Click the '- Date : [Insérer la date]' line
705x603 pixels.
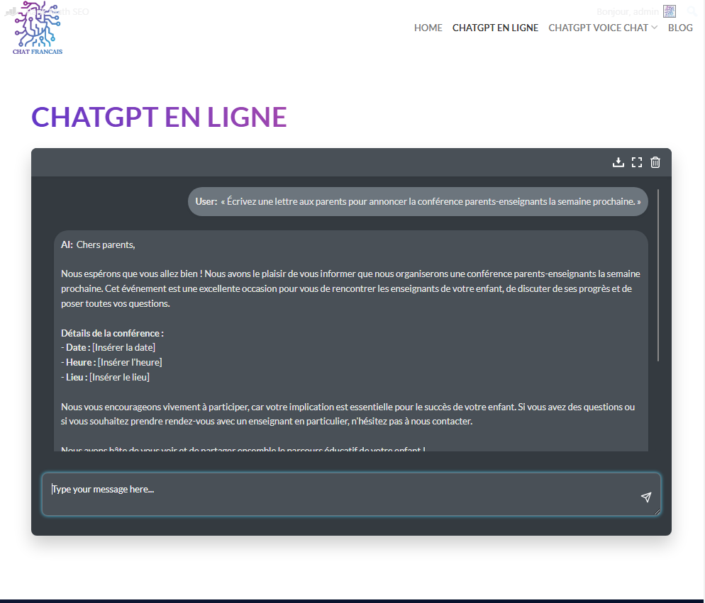click(x=109, y=347)
